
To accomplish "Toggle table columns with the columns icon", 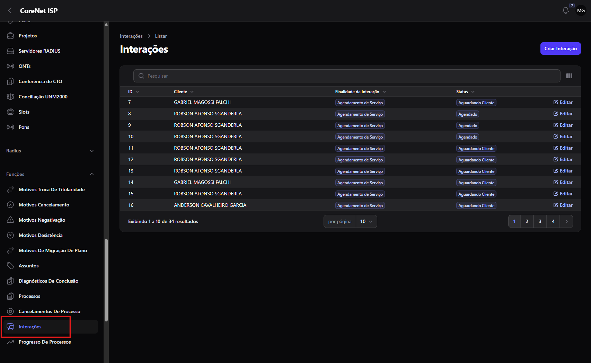I will (569, 76).
